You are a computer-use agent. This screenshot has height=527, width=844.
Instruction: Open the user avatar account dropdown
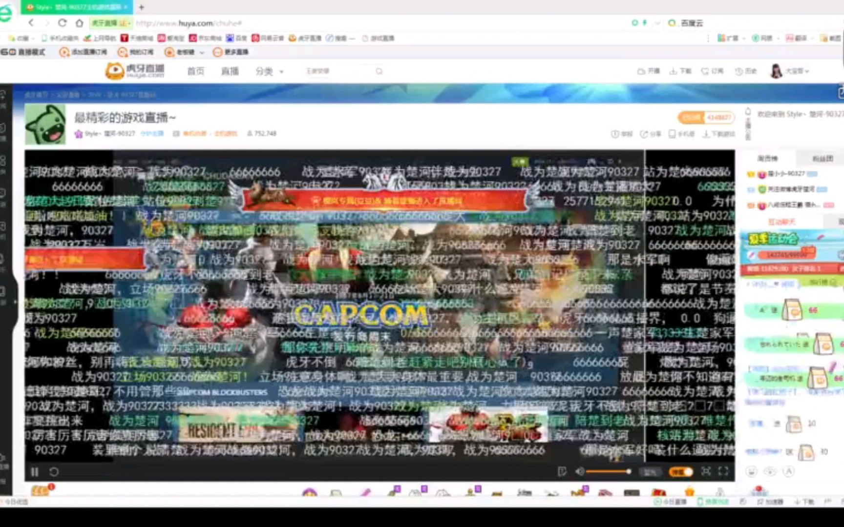point(790,71)
